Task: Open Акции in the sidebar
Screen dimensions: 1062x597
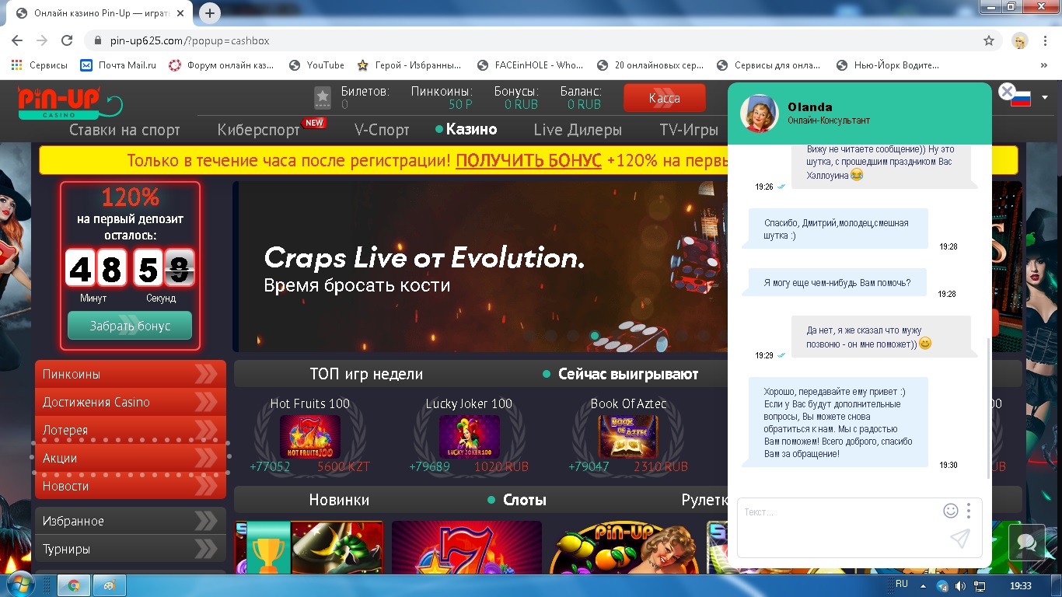Action: point(131,458)
